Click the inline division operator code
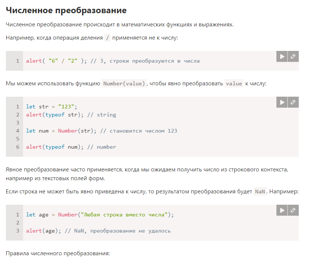The height and width of the screenshot is (260, 309). 107,38
